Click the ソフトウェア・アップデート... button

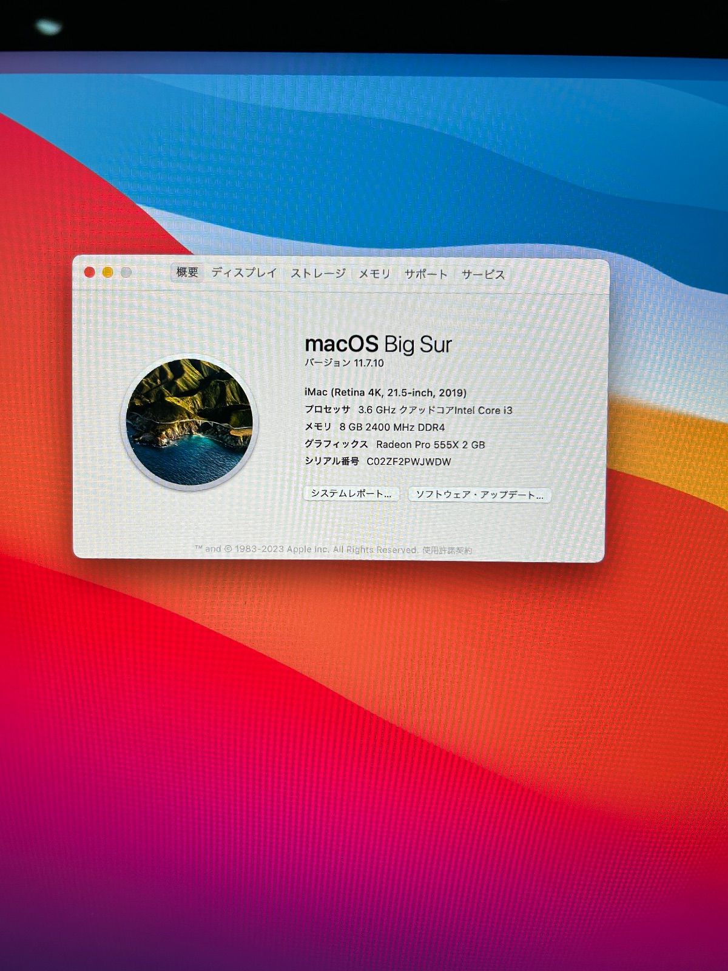(479, 495)
